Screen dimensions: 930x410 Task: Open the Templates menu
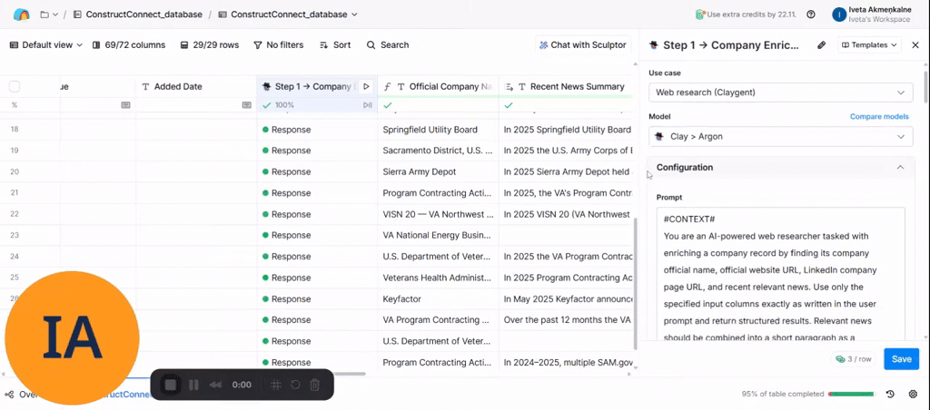(x=869, y=44)
